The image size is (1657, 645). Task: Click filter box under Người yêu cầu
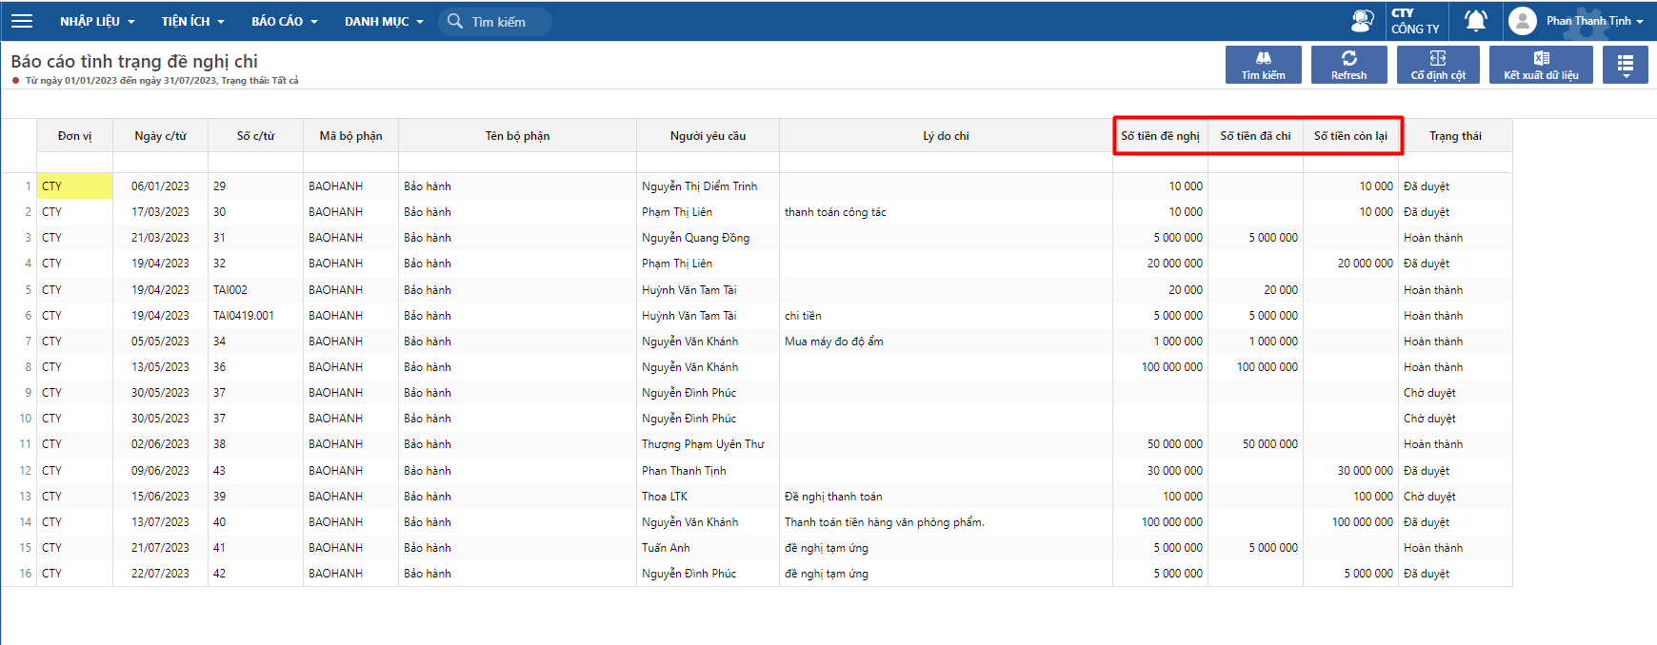click(708, 162)
